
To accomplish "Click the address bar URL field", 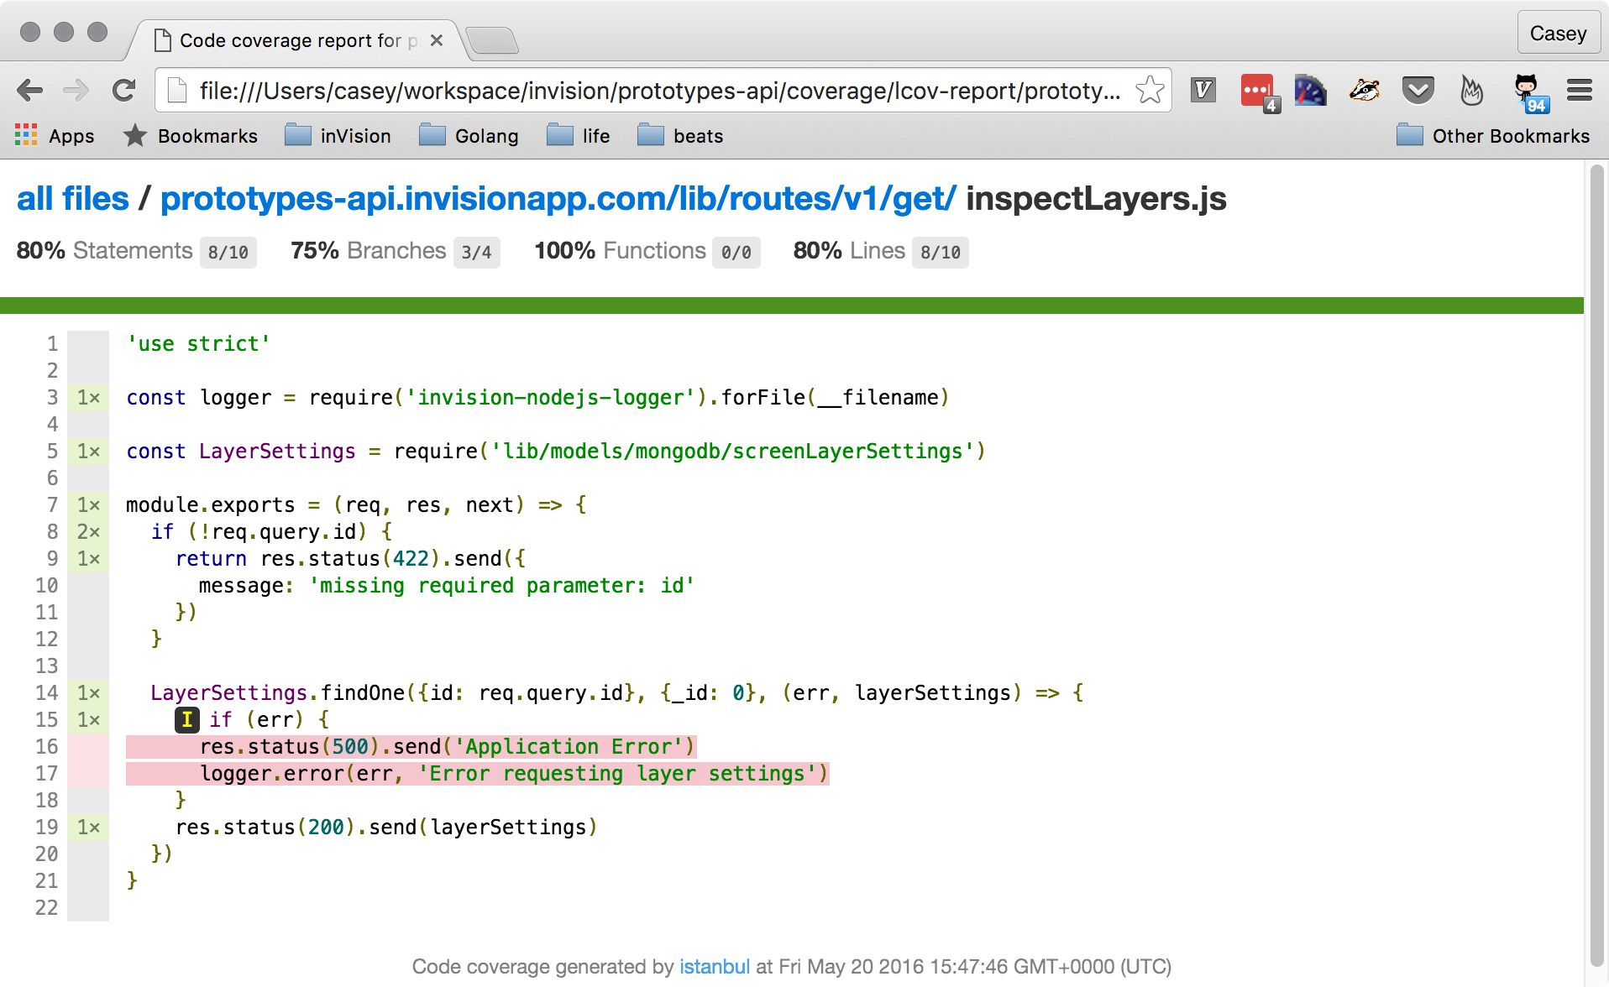I will pyautogui.click(x=659, y=90).
